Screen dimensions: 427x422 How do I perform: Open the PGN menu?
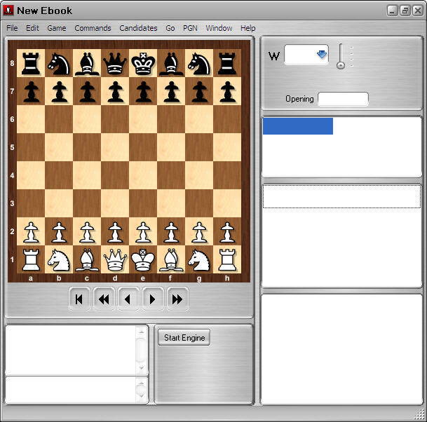(x=190, y=28)
